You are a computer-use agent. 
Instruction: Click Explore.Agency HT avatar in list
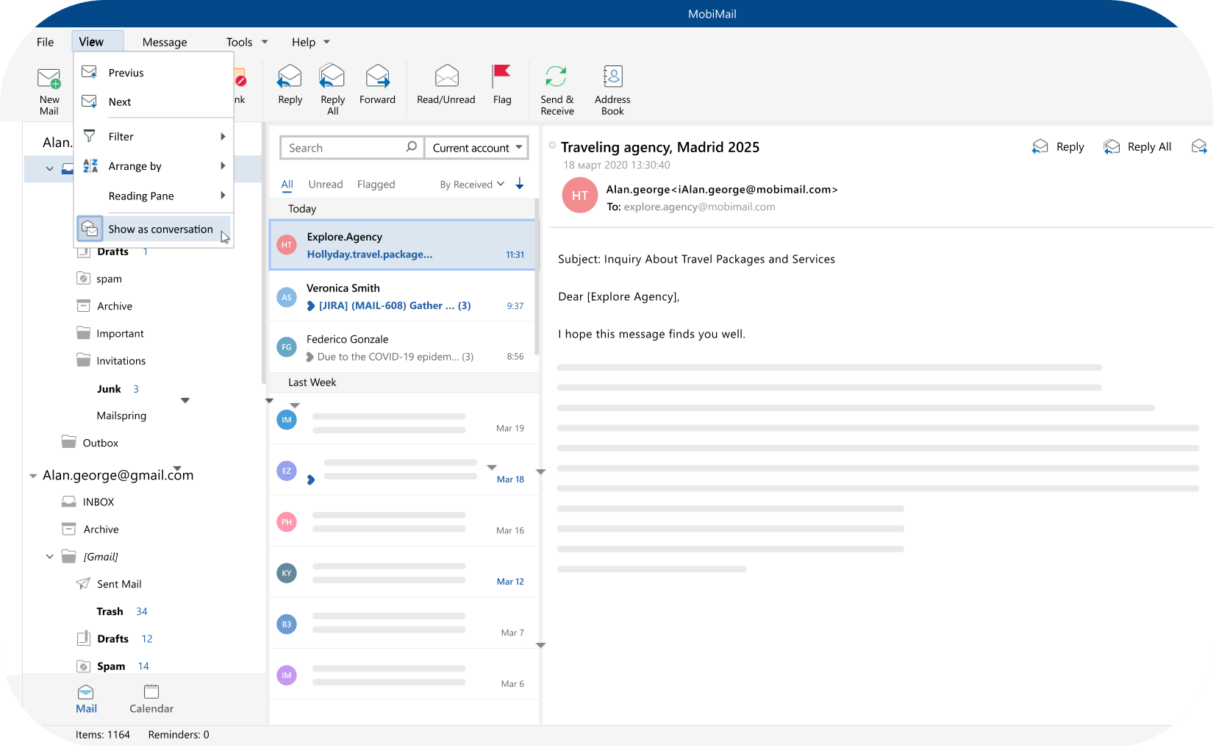tap(287, 245)
